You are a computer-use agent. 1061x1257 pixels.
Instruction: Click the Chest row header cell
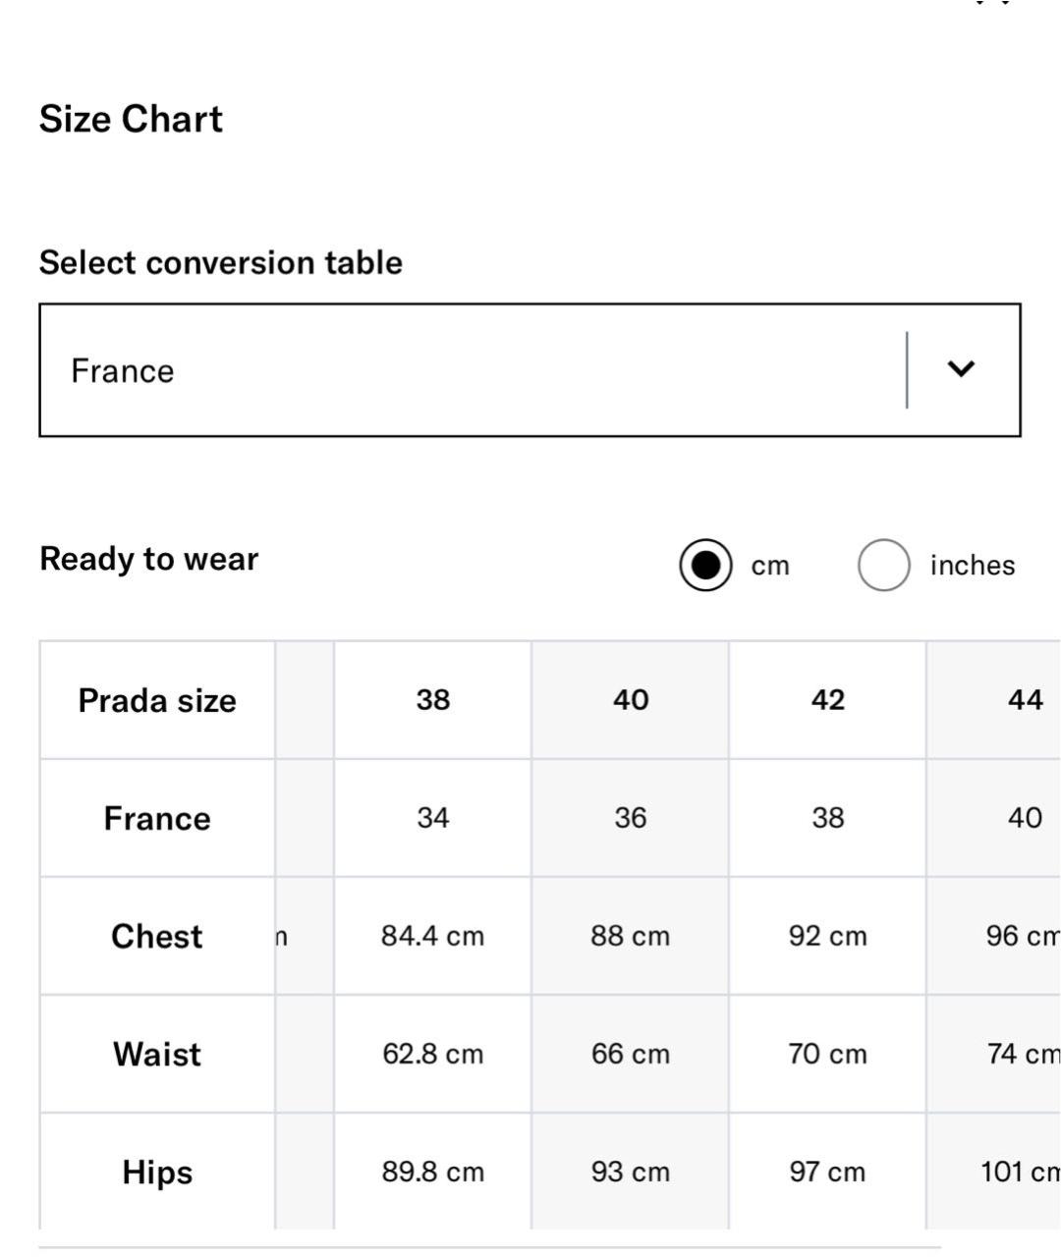pyautogui.click(x=157, y=937)
